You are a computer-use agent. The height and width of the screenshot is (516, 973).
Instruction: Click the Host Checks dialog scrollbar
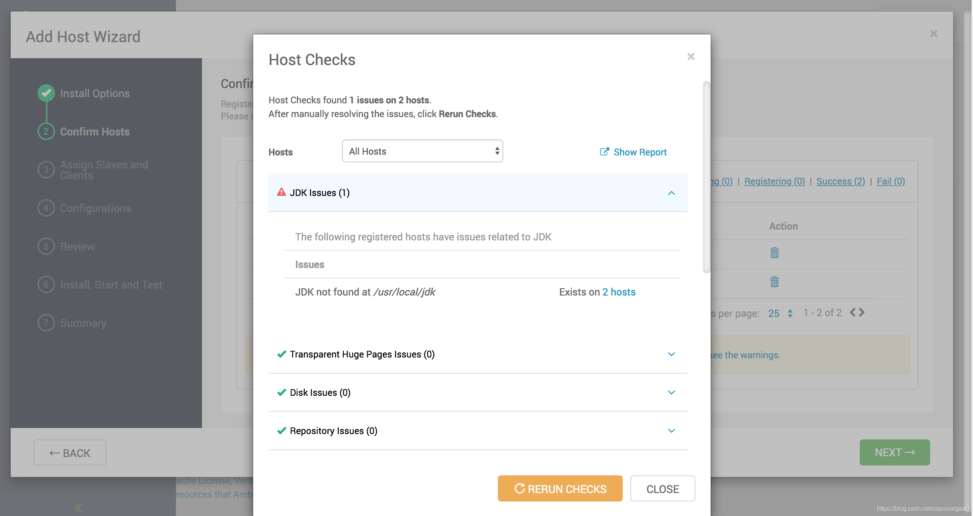(706, 177)
